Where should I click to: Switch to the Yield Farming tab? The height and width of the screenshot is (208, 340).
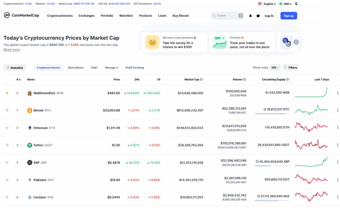[x=135, y=68]
